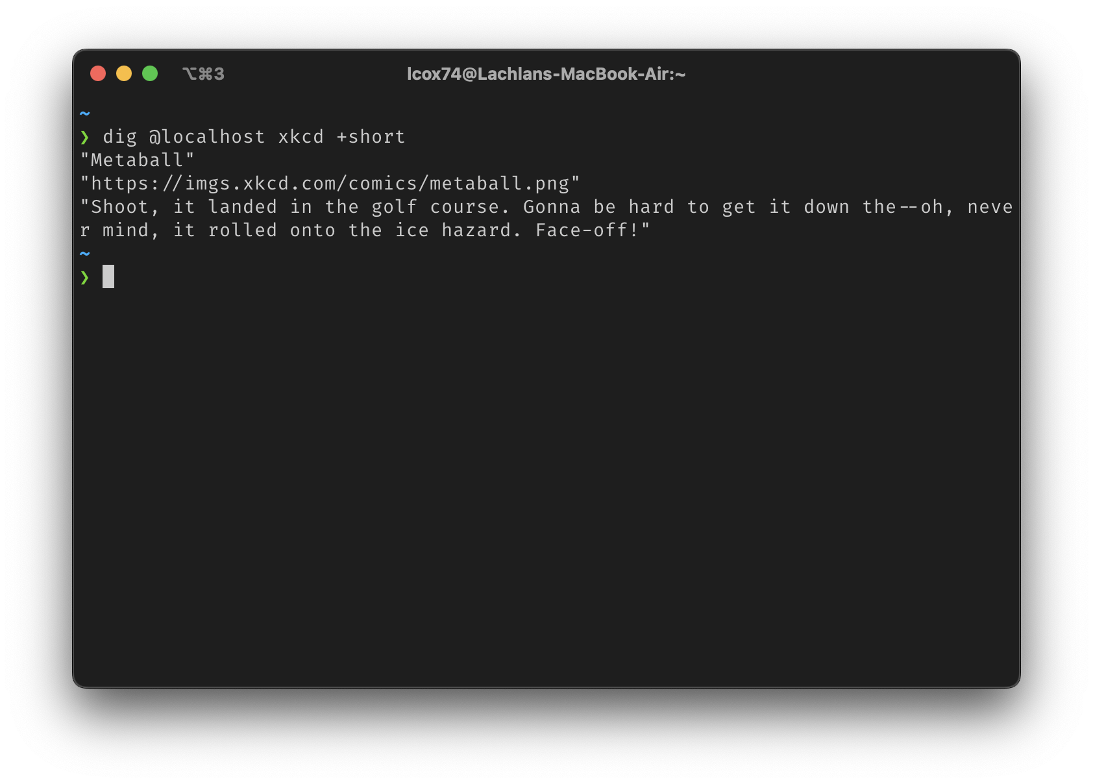The height and width of the screenshot is (784, 1093).
Task: Click the line "r mind, it rolled onto the ice hazard"
Action: click(365, 230)
